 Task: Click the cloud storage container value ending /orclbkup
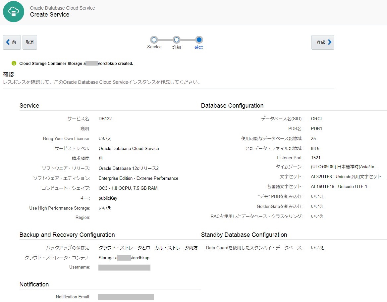tap(124, 258)
